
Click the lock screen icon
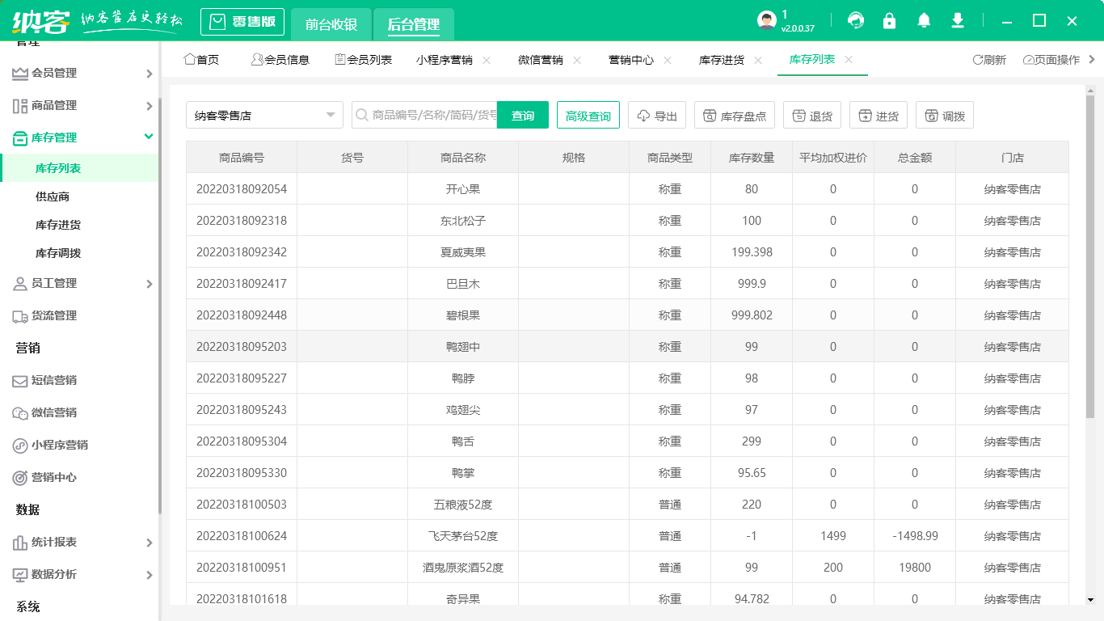pyautogui.click(x=890, y=21)
